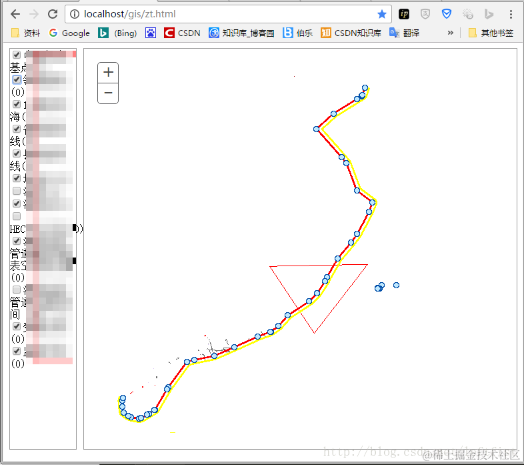Open the CSDN知识库 bookmark
The image size is (524, 465).
pos(351,33)
